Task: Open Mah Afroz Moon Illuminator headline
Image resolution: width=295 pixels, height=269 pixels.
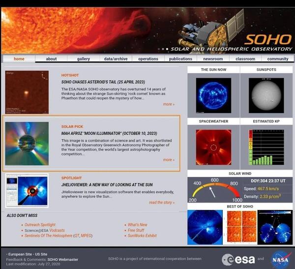Action: click(109, 133)
